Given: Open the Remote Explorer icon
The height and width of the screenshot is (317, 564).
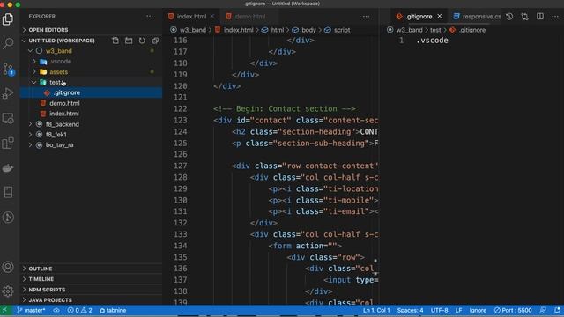Looking at the screenshot, I should pyautogui.click(x=8, y=118).
